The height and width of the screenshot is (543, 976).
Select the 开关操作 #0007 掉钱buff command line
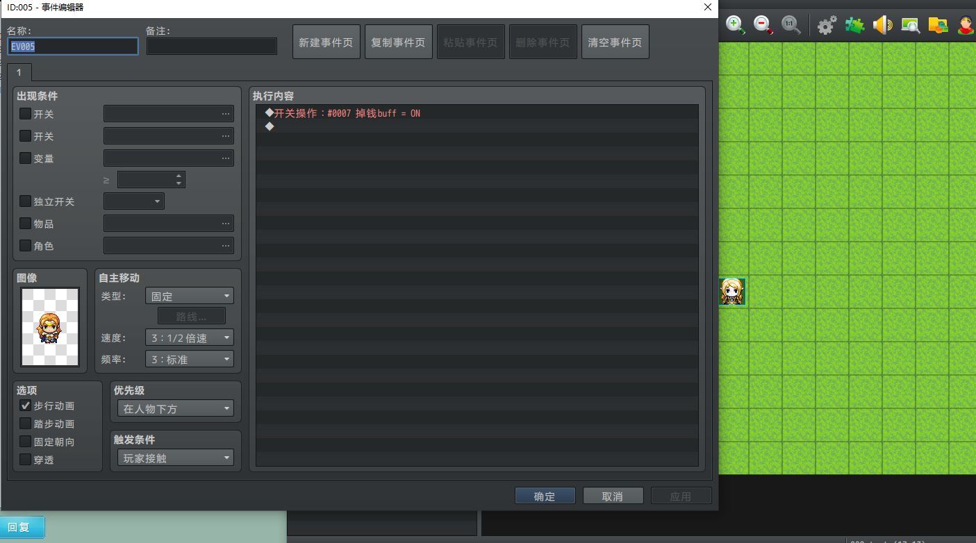click(477, 113)
